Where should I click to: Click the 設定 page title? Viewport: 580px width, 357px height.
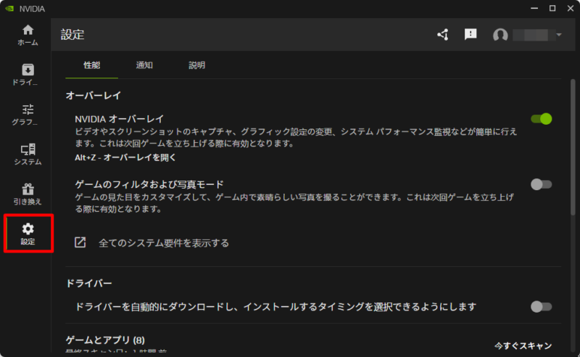click(x=72, y=34)
